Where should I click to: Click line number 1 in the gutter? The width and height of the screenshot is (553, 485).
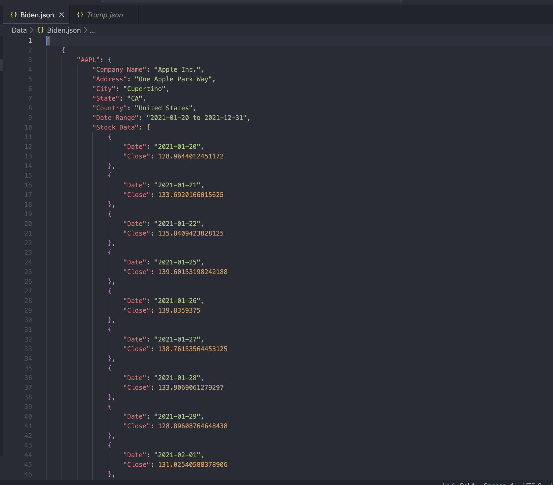click(30, 40)
